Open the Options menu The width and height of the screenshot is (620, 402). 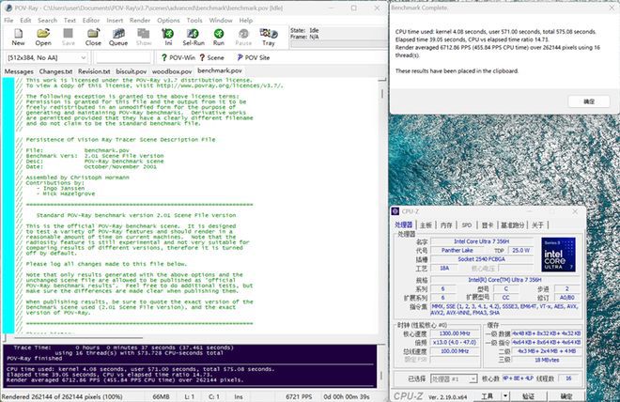click(168, 20)
